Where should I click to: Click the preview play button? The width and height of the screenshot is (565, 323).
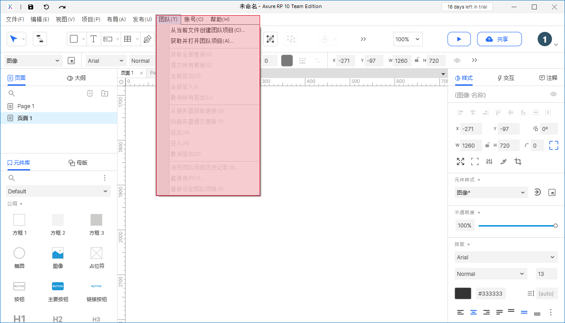click(x=459, y=39)
